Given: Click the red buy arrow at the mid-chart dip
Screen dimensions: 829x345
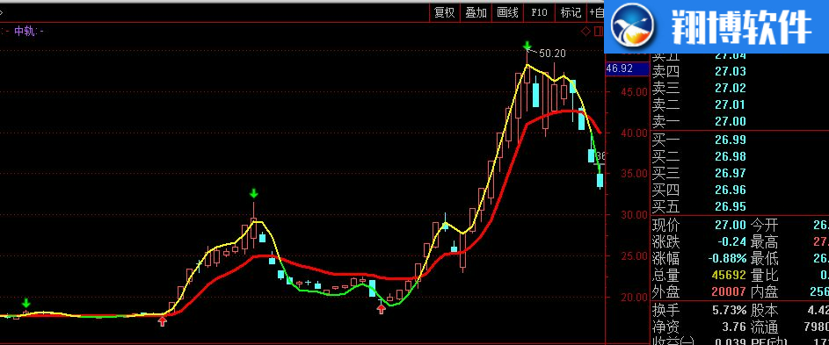Looking at the screenshot, I should [382, 309].
